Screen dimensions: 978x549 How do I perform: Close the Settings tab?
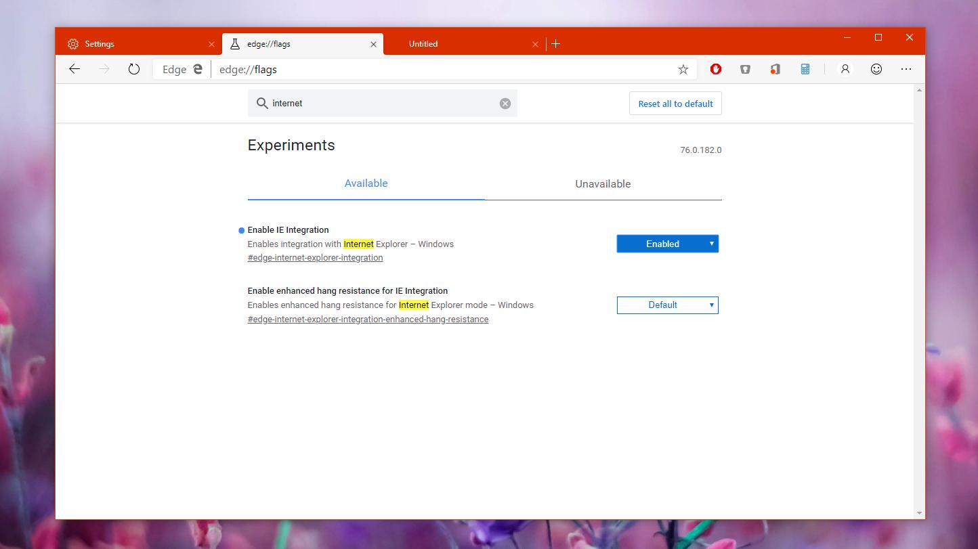(211, 44)
